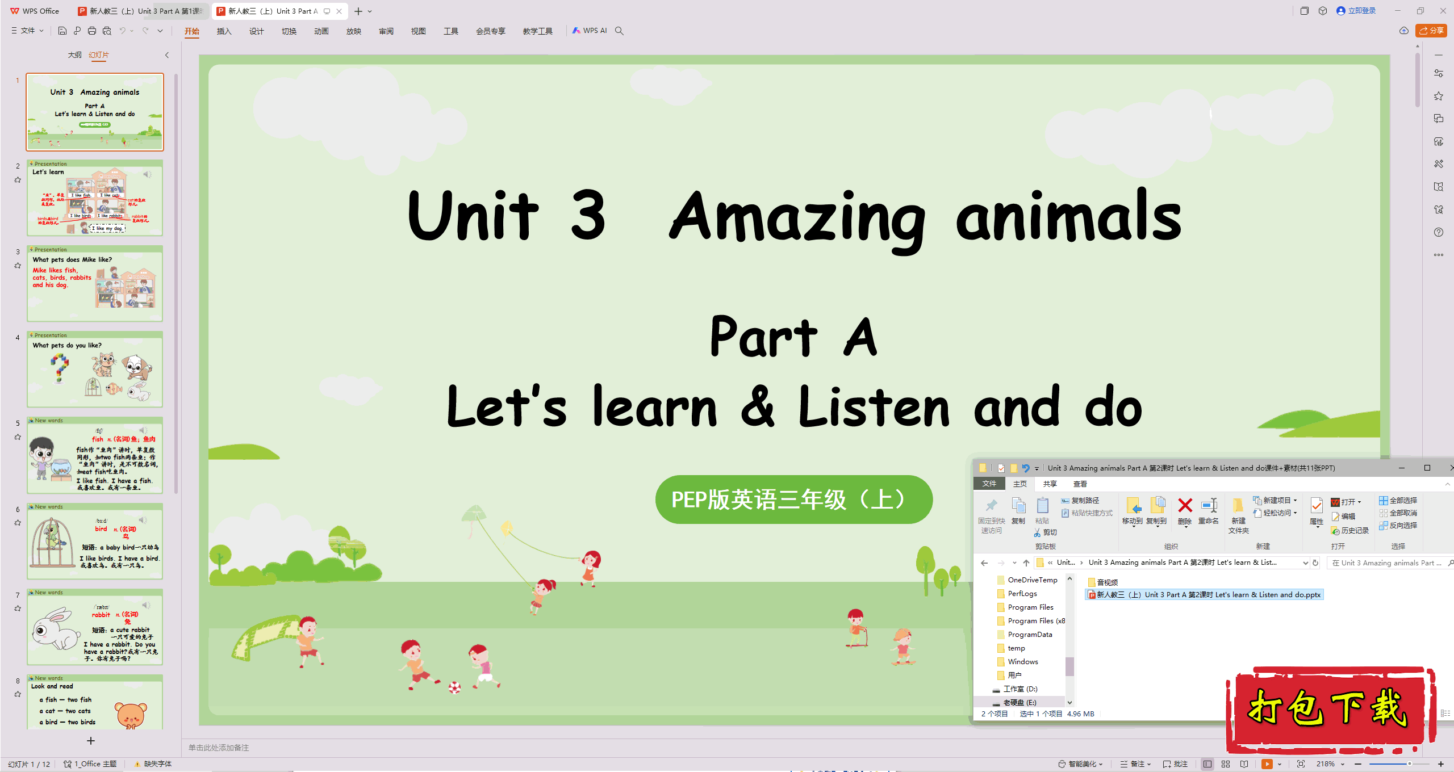Select slide 2 Let's learn thumbnail
Viewport: 1454px width, 772px height.
[x=95, y=198]
